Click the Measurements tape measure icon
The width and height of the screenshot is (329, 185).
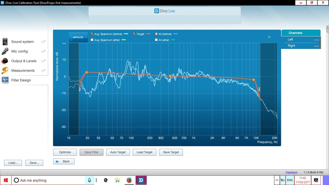[x=5, y=70]
